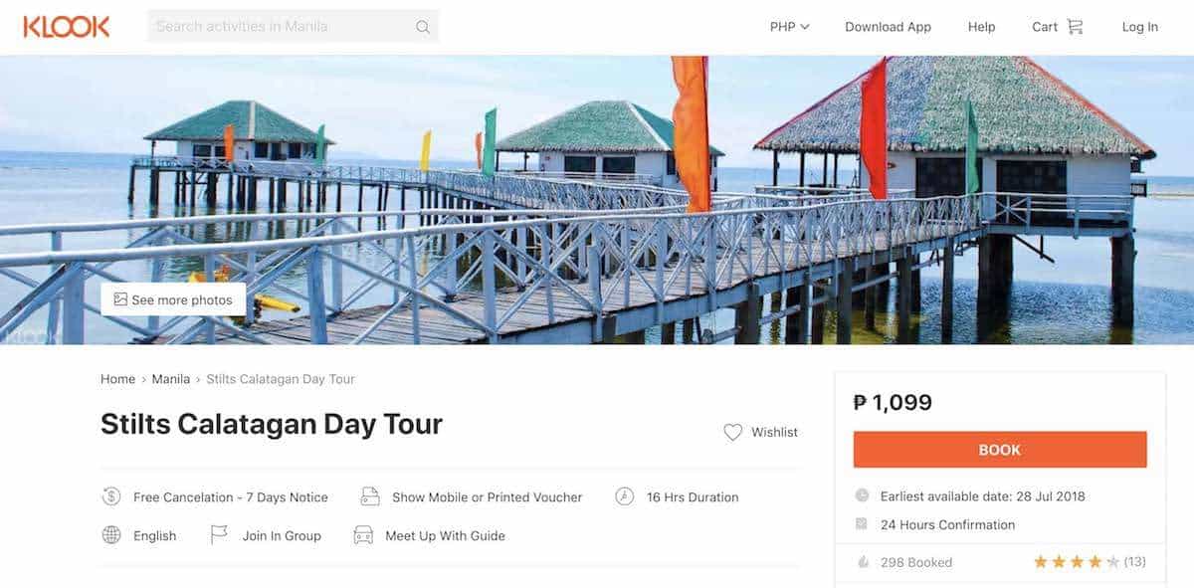The image size is (1194, 588).
Task: Click the duration clock icon
Action: (x=625, y=496)
